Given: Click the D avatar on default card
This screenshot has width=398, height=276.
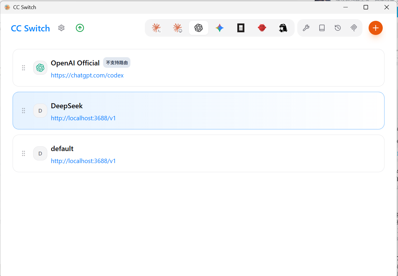Looking at the screenshot, I should (x=40, y=153).
